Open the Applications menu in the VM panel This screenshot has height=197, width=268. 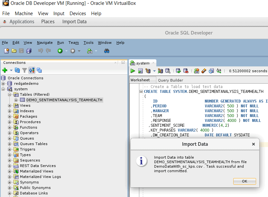(x=22, y=22)
